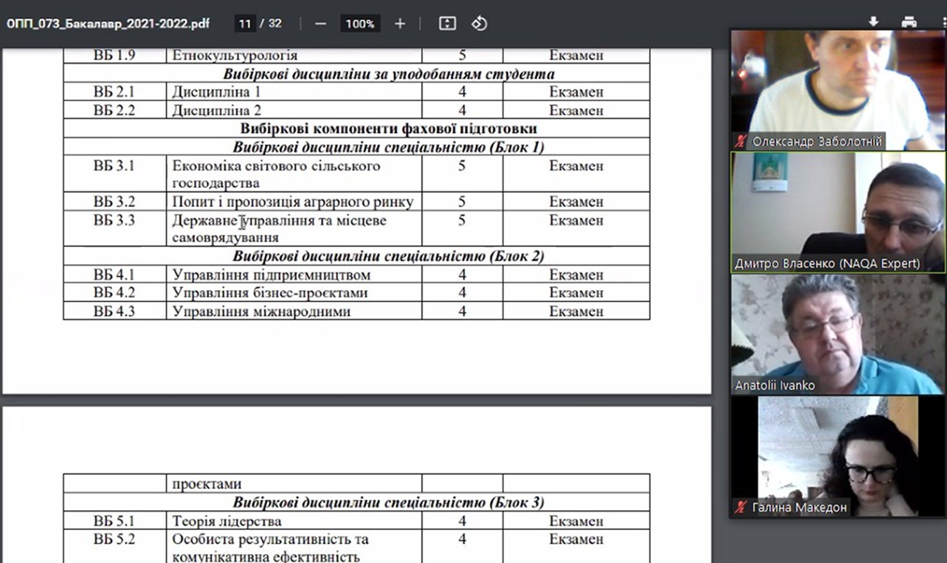947x563 pixels.
Task: Click the cell ВБ 2.1
Action: pos(114,92)
